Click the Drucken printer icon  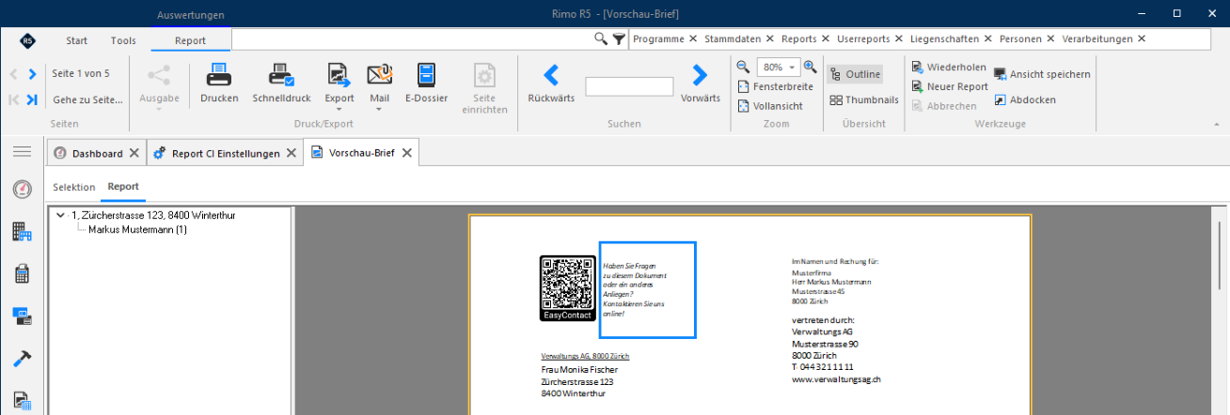tap(218, 74)
